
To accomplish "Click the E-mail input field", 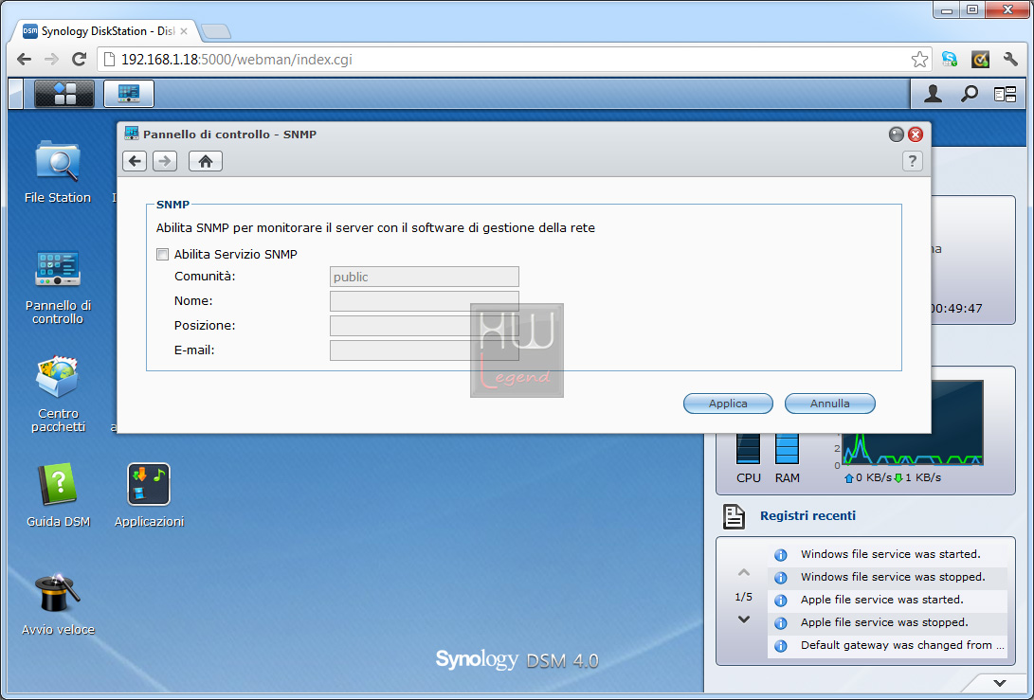I will click(x=424, y=350).
